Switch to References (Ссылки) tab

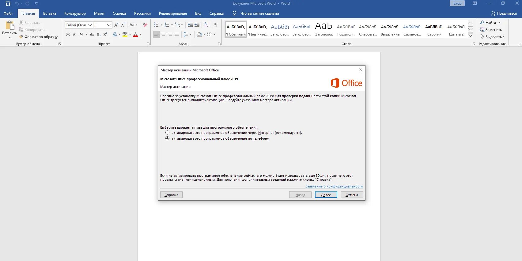pos(119,13)
